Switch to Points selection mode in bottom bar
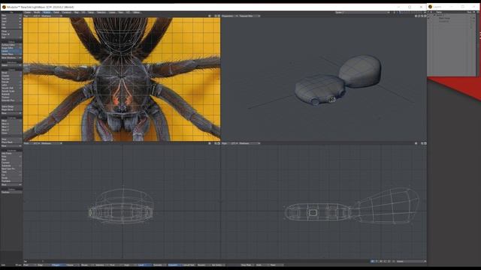 point(30,265)
